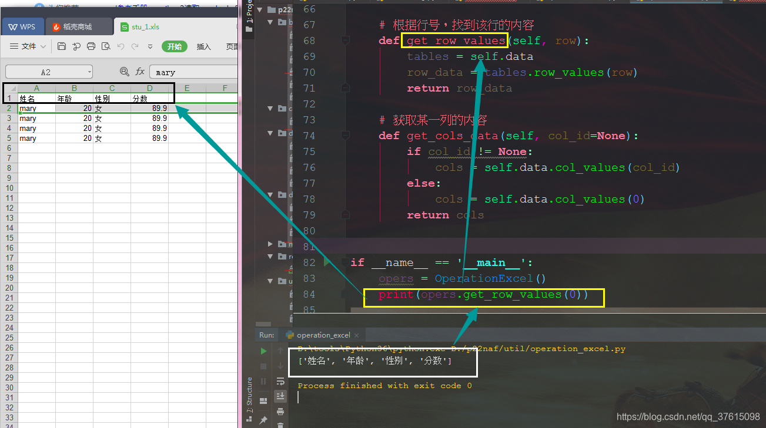Open WPS quick access toolbar customization arrow

[150, 46]
